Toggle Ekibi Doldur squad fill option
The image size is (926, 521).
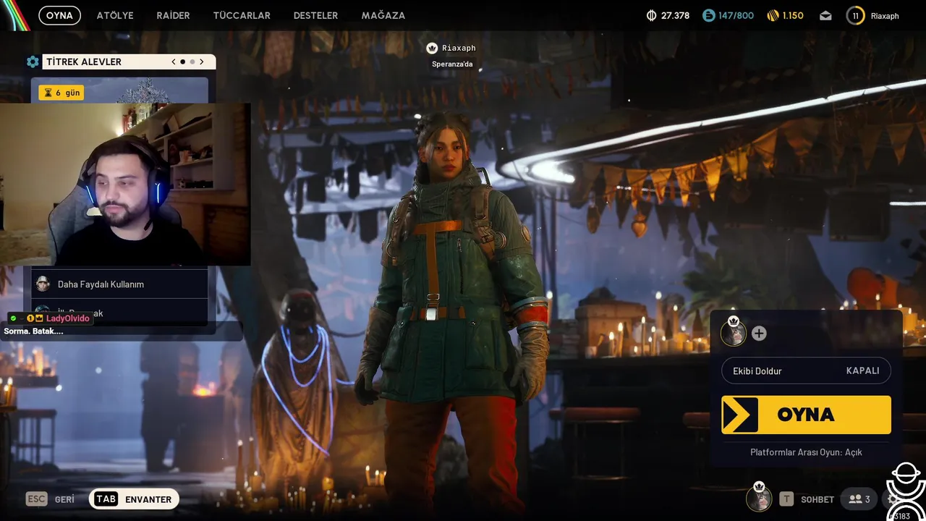(806, 370)
